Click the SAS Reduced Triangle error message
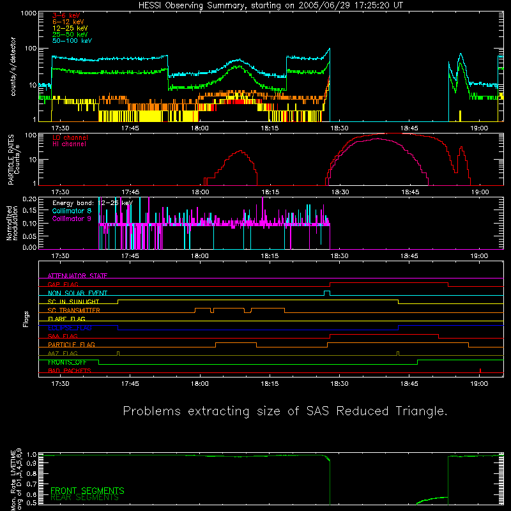 [x=285, y=411]
